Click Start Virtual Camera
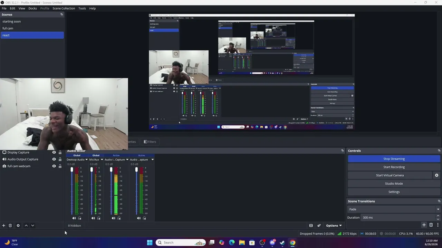Image resolution: width=442 pixels, height=248 pixels. (390, 175)
